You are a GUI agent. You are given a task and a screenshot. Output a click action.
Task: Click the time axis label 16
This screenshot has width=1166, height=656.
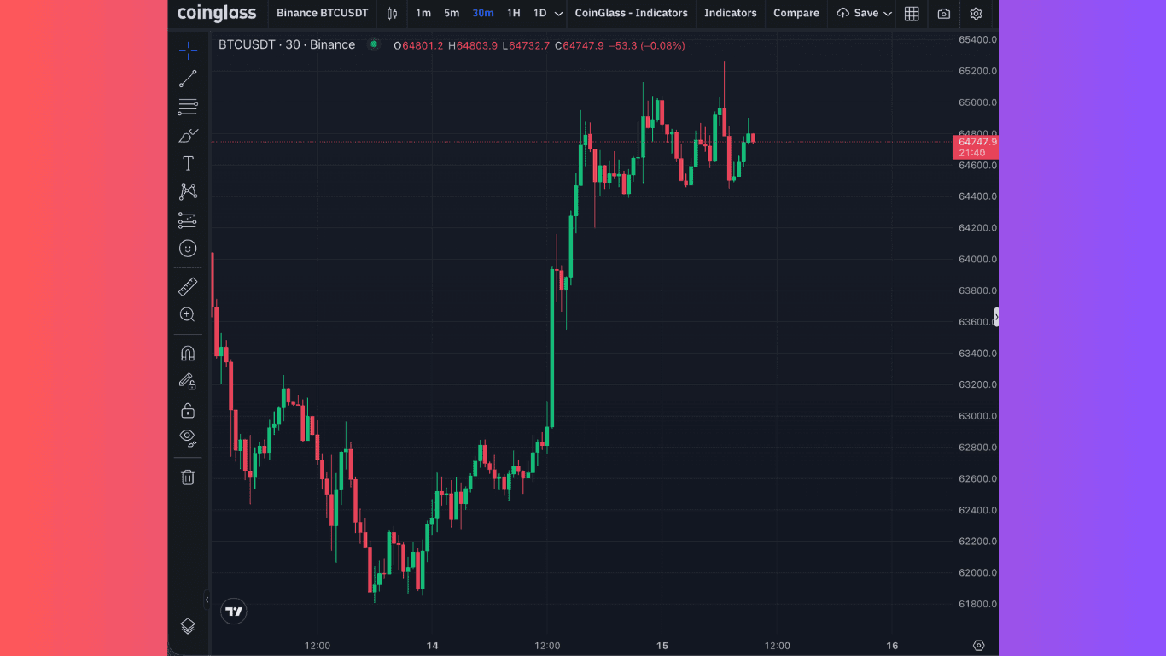point(892,645)
